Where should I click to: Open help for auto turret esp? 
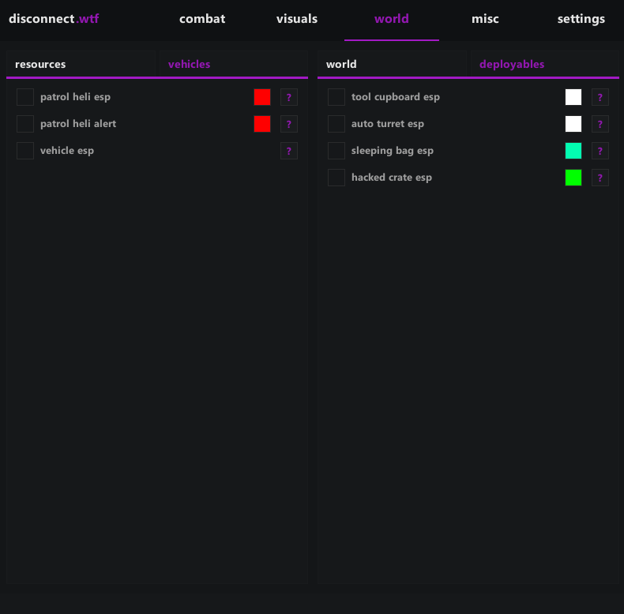600,124
